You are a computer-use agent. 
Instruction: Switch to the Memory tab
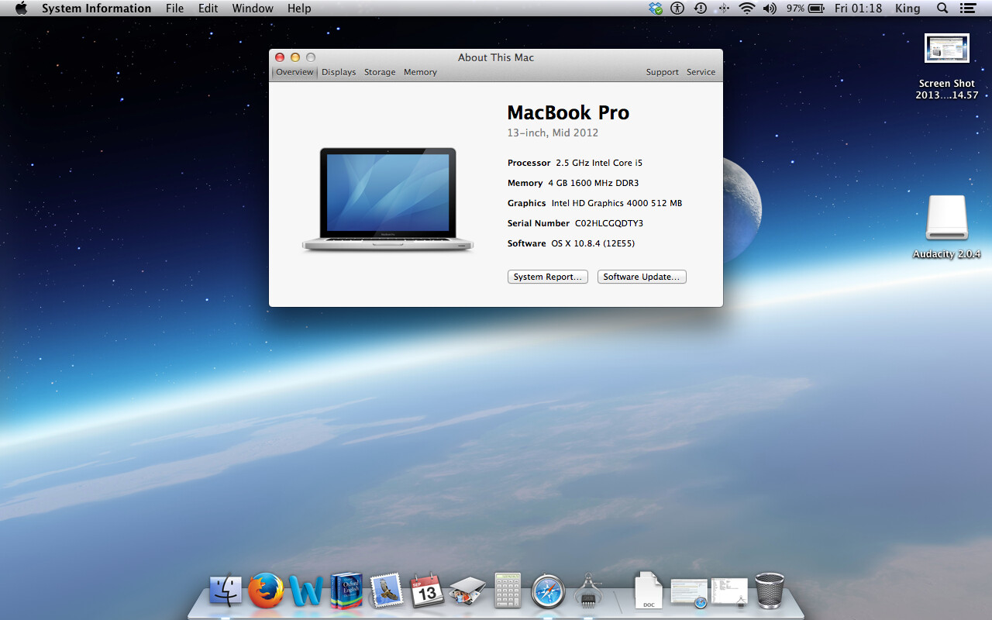[420, 72]
